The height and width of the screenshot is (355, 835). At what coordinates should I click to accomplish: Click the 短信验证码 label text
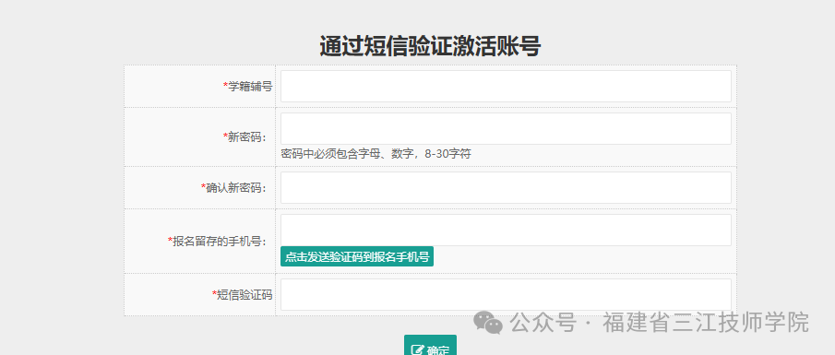click(243, 295)
